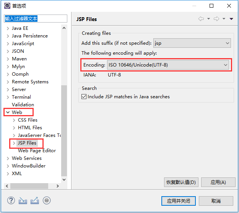Select the HTML Files tree item

pyautogui.click(x=30, y=128)
